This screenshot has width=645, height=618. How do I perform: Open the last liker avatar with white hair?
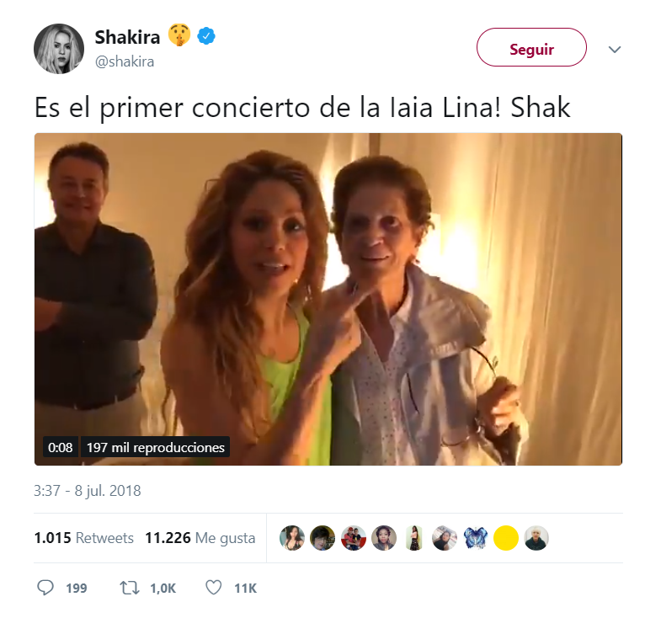coord(536,538)
